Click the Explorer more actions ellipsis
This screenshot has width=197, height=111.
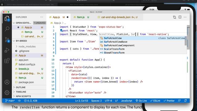tap(42, 17)
